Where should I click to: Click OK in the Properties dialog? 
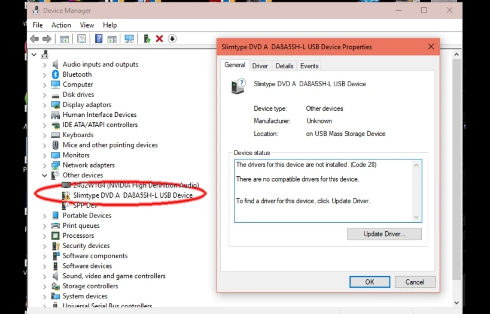tap(369, 282)
